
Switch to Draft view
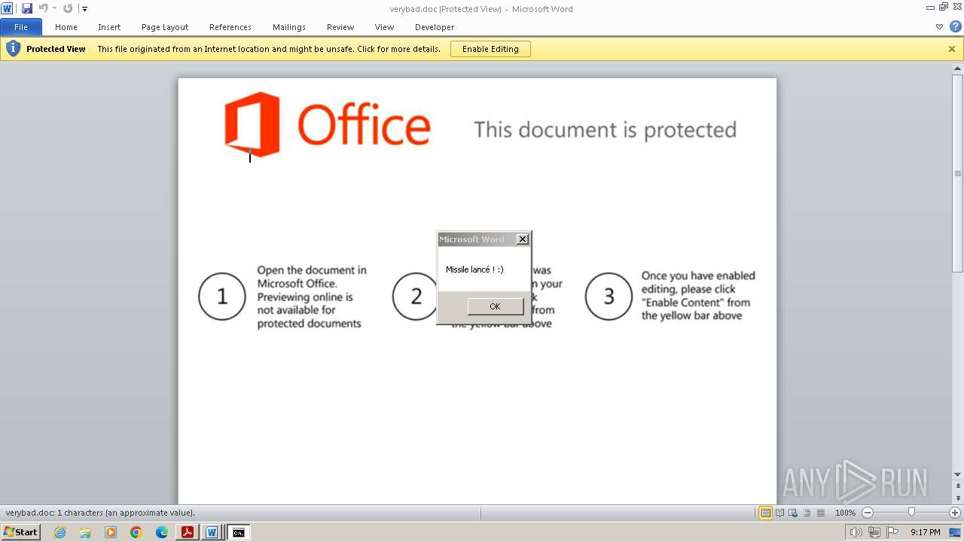click(x=820, y=513)
